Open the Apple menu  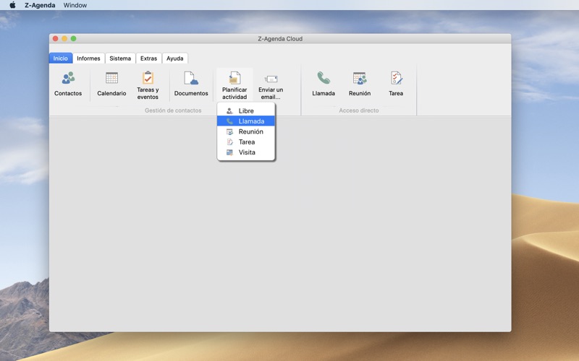click(12, 5)
